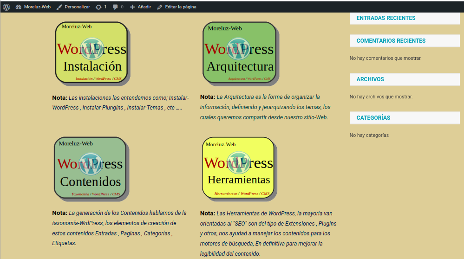The width and height of the screenshot is (464, 259).
Task: Open the Añadir new content menu
Action: point(144,7)
